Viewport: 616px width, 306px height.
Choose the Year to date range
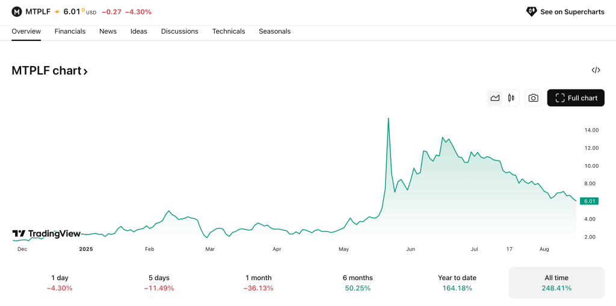point(457,283)
